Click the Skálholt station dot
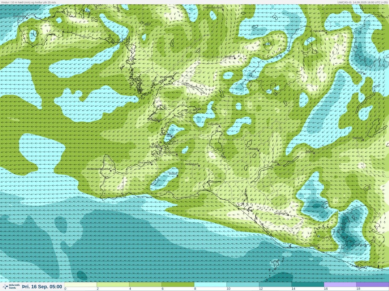The width and height of the screenshot is (389, 291). (x=258, y=150)
